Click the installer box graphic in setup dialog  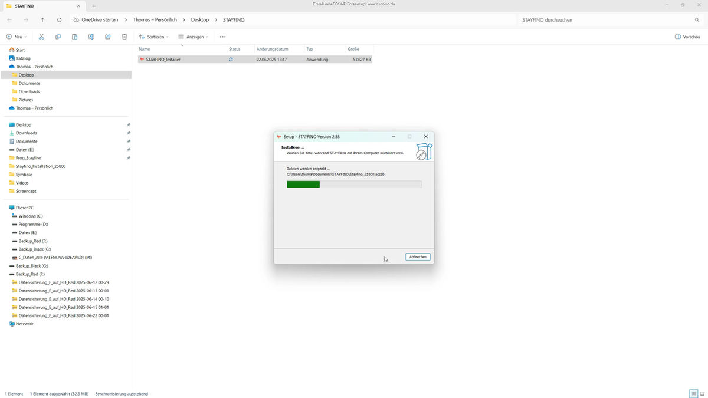[x=423, y=152]
